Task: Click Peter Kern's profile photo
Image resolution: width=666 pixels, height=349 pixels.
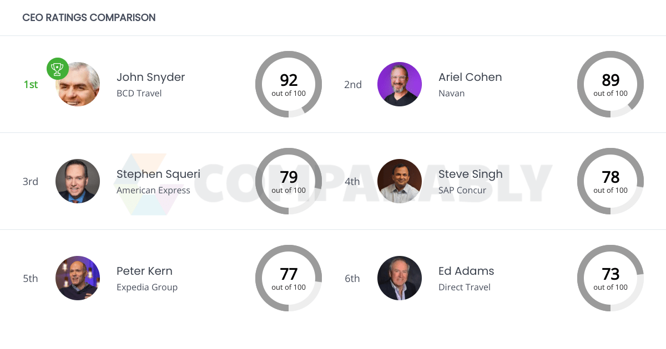Action: click(x=78, y=278)
